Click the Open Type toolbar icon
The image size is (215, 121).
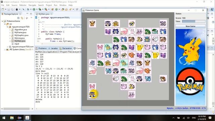pos(63,9)
